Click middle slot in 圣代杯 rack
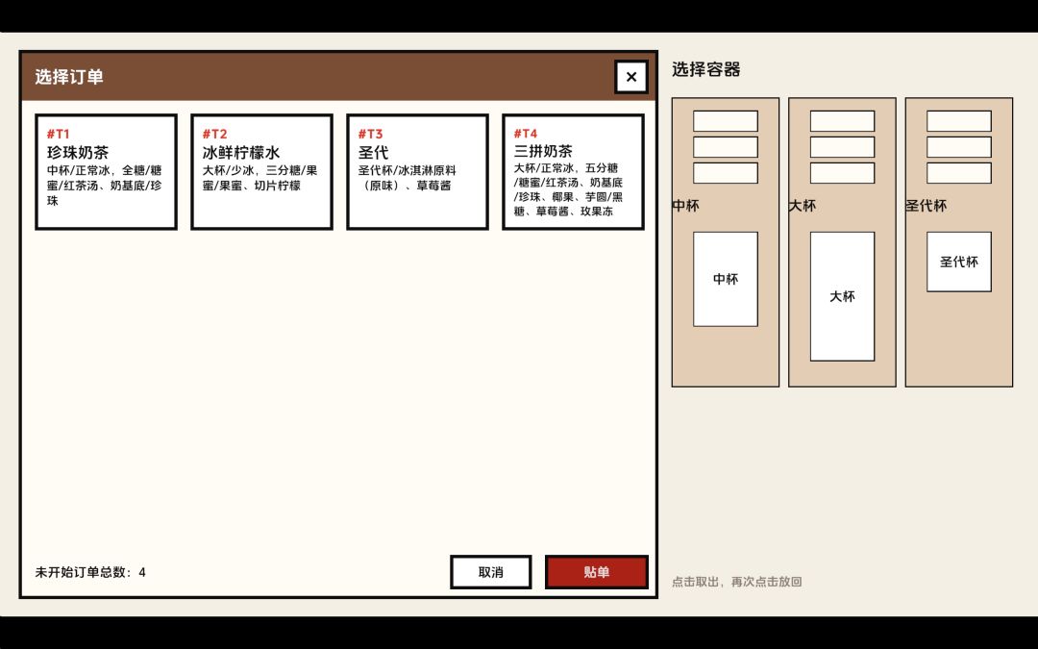The image size is (1038, 649). coord(958,147)
